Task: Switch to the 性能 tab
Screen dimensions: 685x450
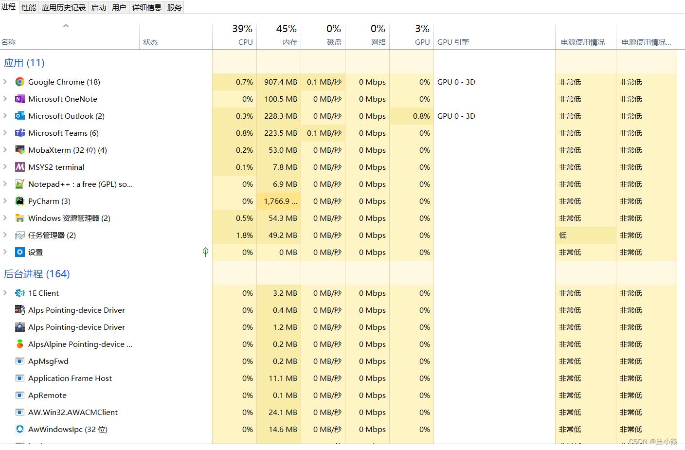Action: (29, 7)
